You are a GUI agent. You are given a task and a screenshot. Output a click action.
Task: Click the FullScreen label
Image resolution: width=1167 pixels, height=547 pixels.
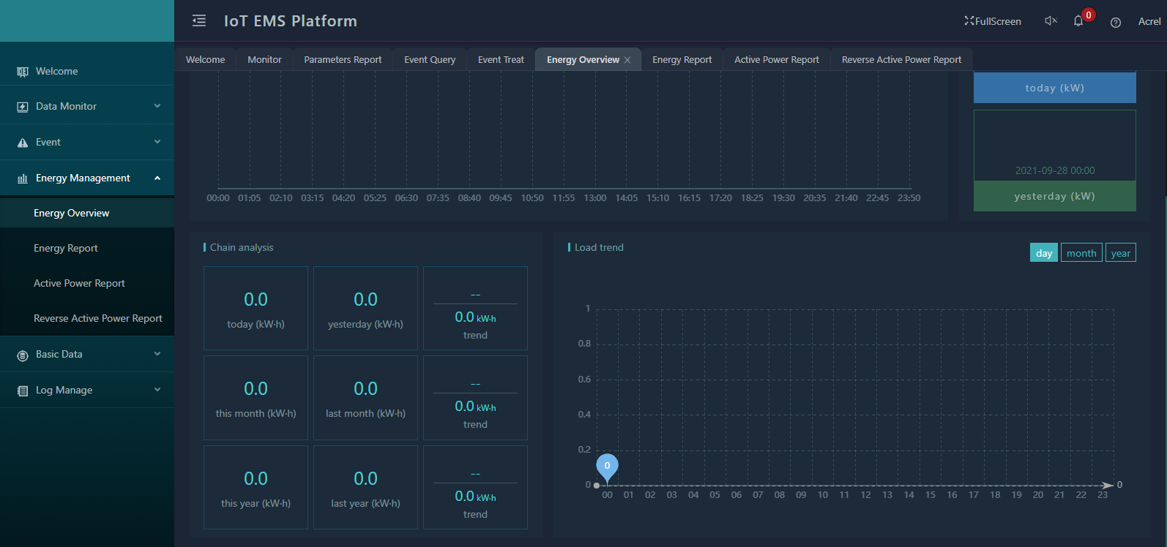(998, 21)
